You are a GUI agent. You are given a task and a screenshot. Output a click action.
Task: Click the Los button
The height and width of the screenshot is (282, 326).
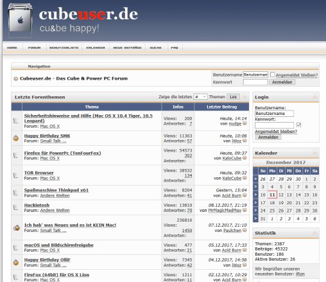click(x=233, y=97)
